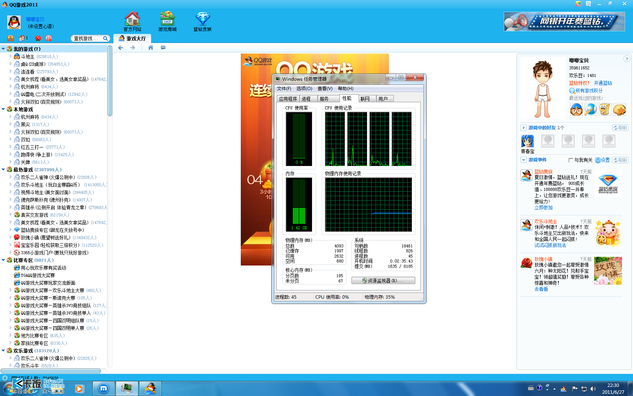Click the search magnifier in the 查找游戏 box
The width and height of the screenshot is (633, 396).
(105, 38)
